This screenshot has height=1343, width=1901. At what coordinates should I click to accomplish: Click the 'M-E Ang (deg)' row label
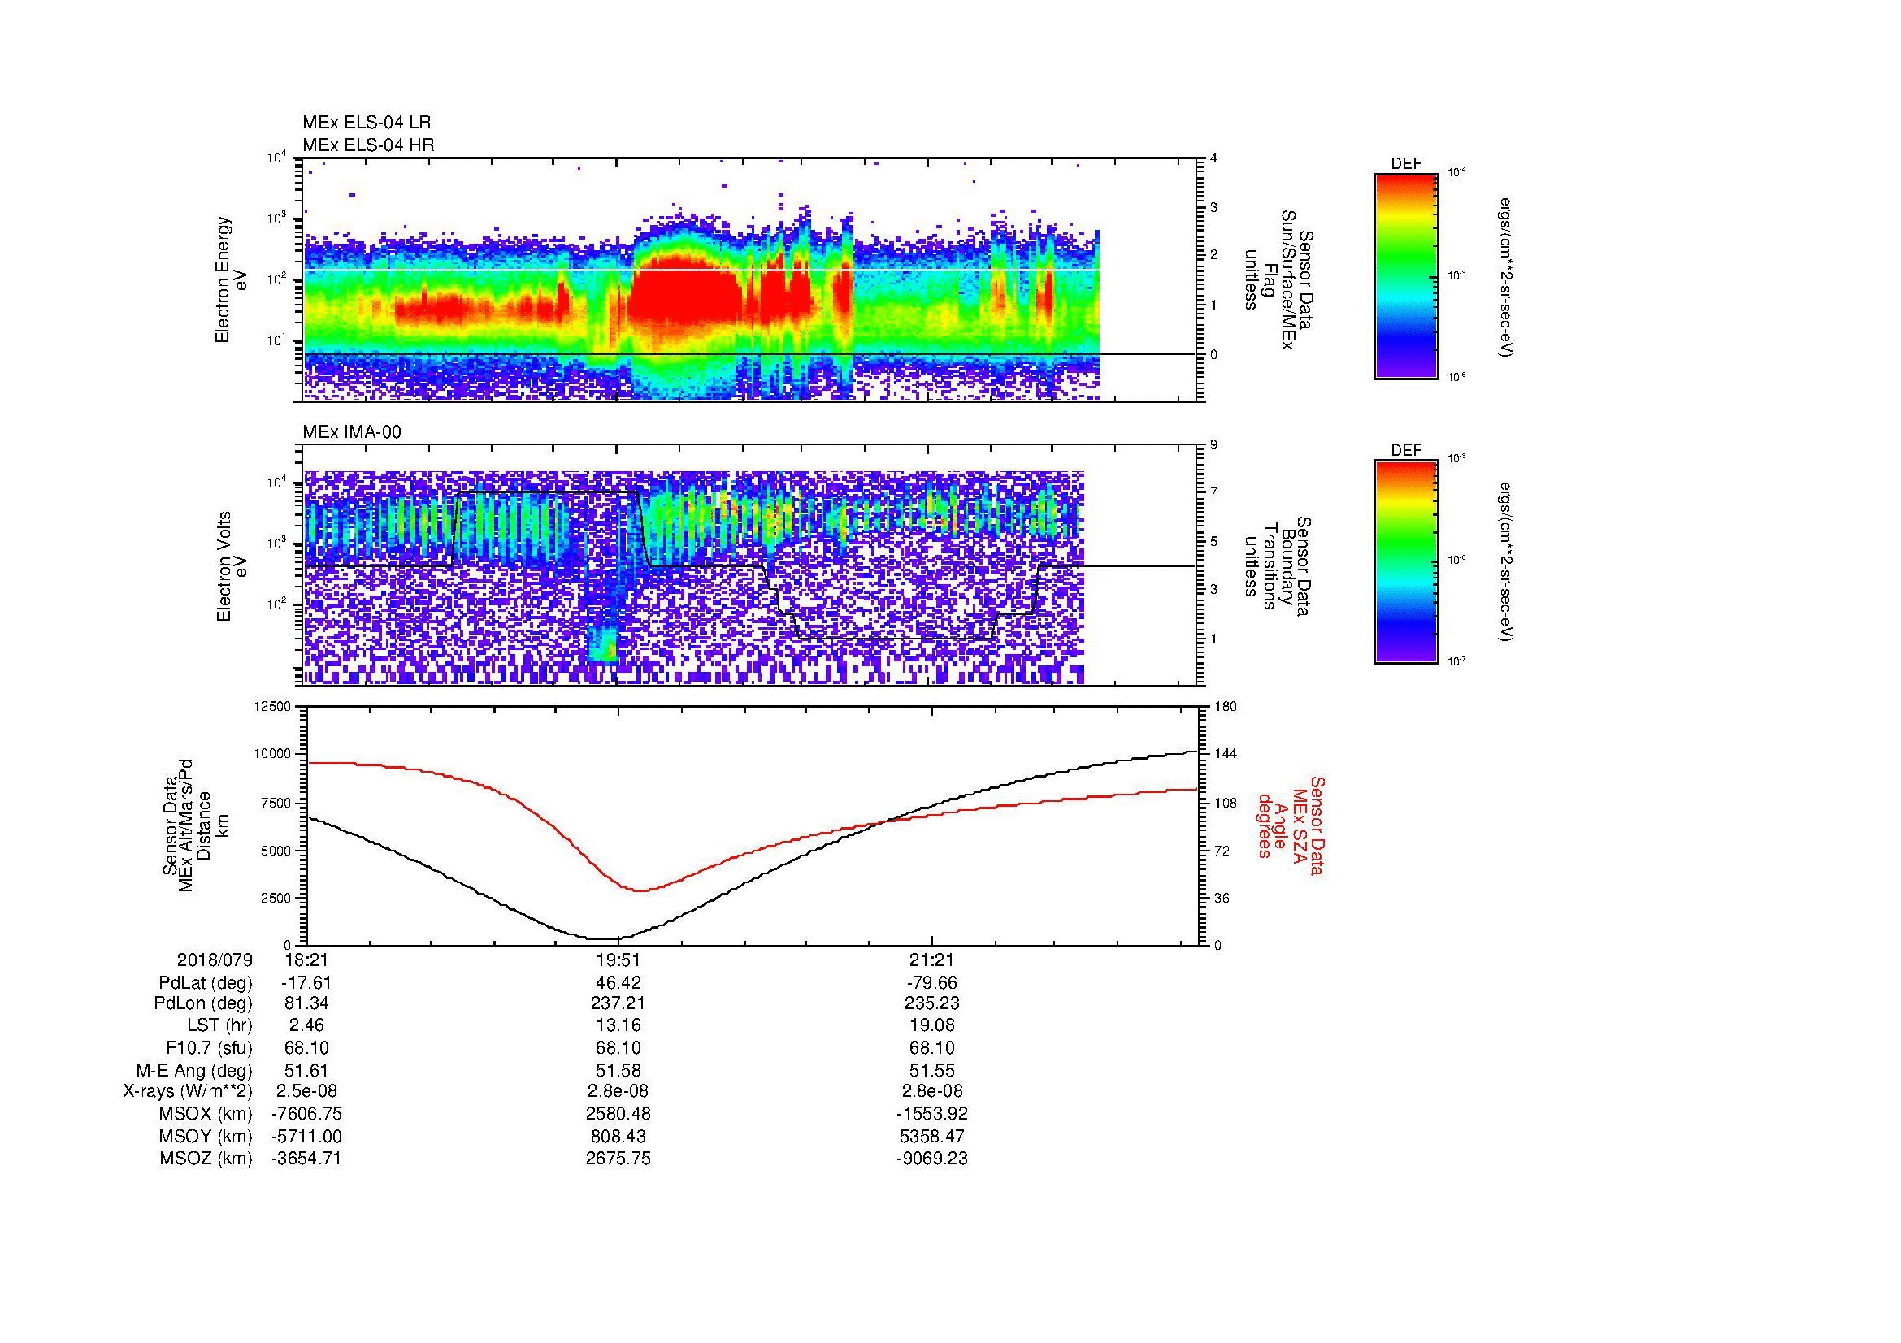click(194, 1070)
